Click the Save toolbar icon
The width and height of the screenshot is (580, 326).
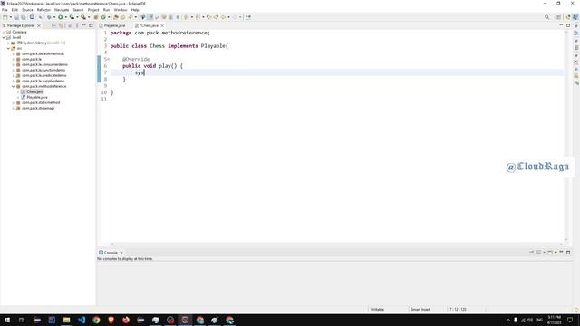tap(16, 17)
